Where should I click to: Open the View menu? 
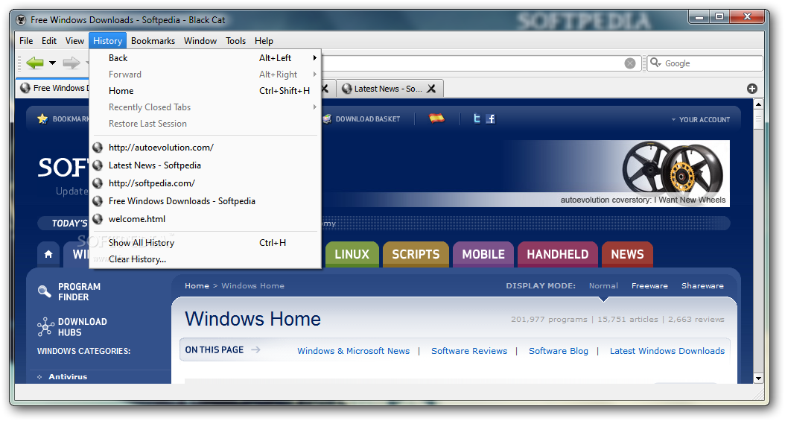74,41
